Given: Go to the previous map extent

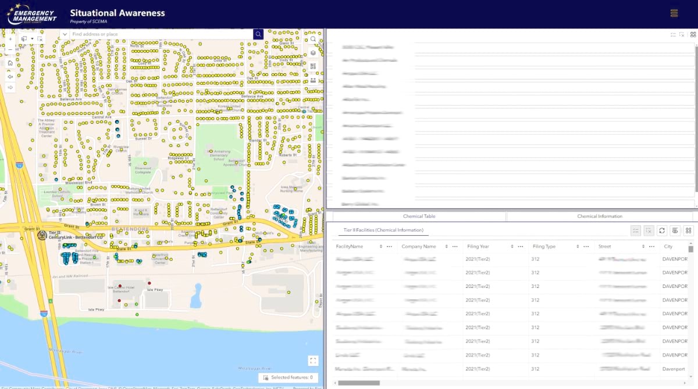Looking at the screenshot, I should (x=10, y=76).
